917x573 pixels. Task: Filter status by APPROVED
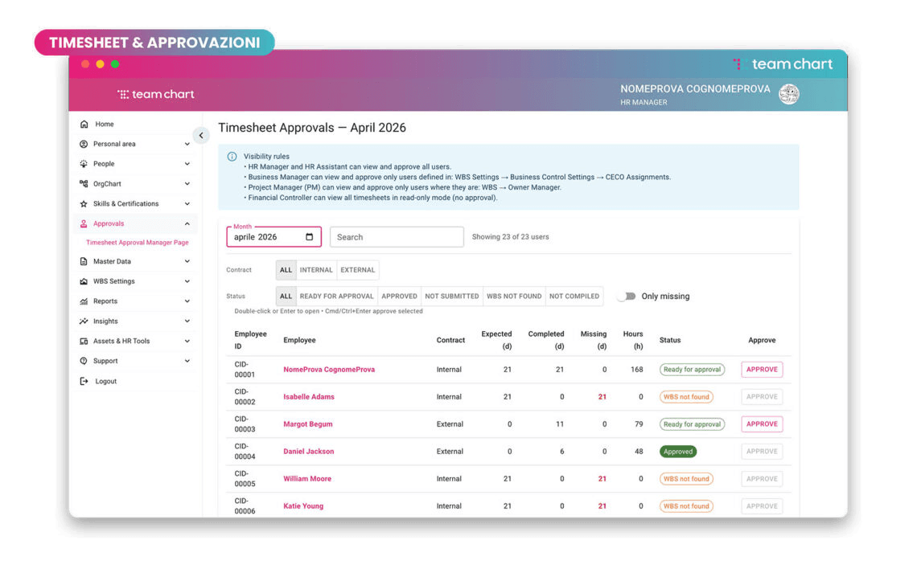point(400,296)
